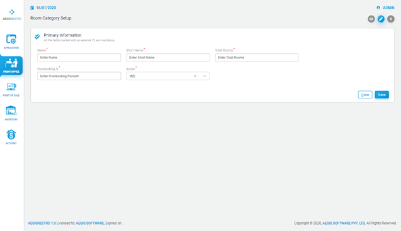Viewport: 401px width, 231px height.
Task: Click the Clear button
Action: (365, 95)
